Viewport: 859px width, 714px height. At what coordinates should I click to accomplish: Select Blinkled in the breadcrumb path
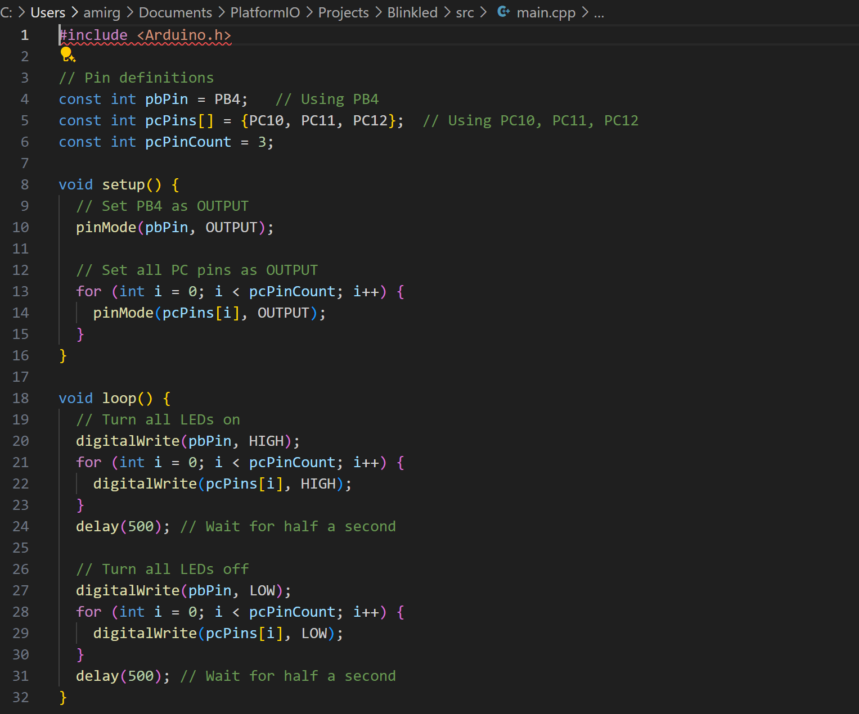[x=412, y=12]
